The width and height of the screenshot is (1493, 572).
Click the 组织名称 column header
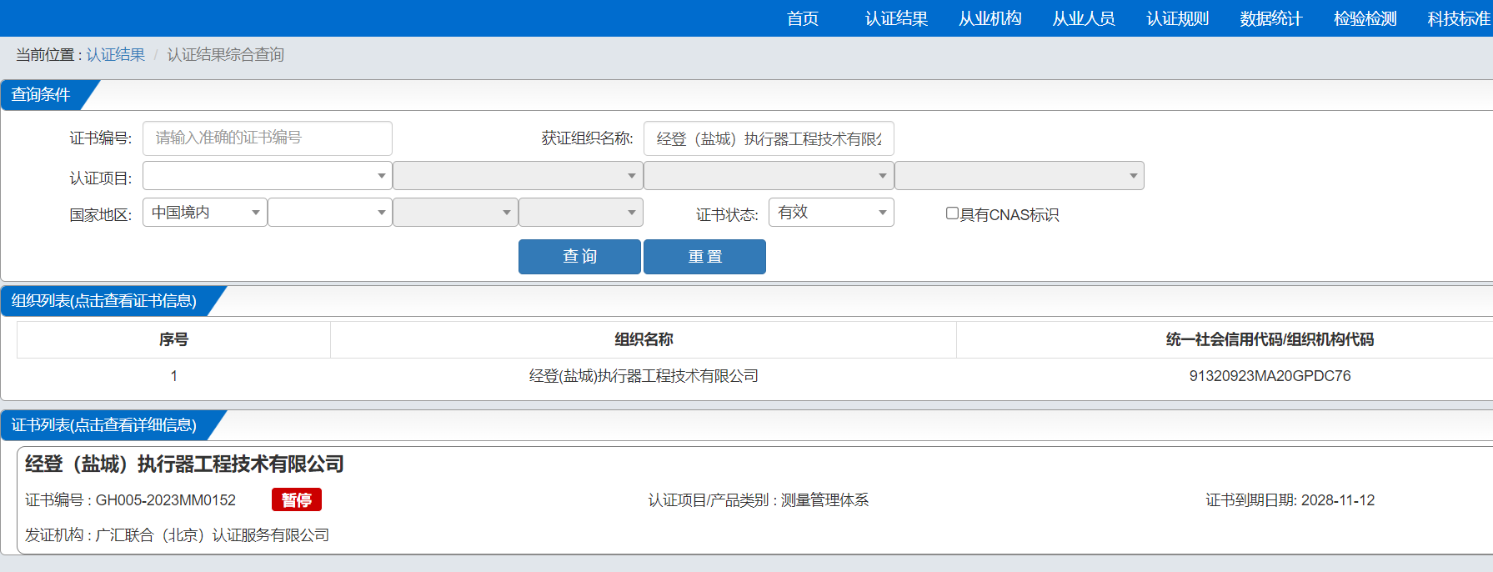coord(644,339)
